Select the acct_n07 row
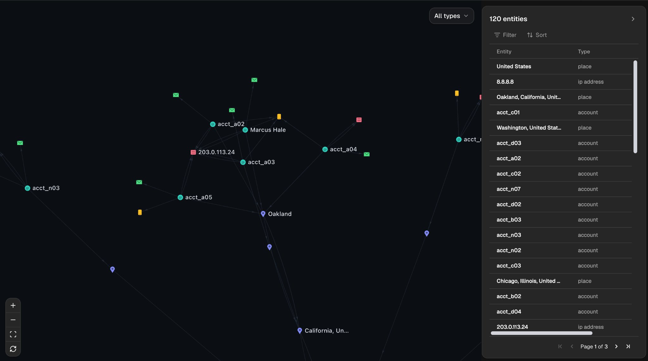 560,189
